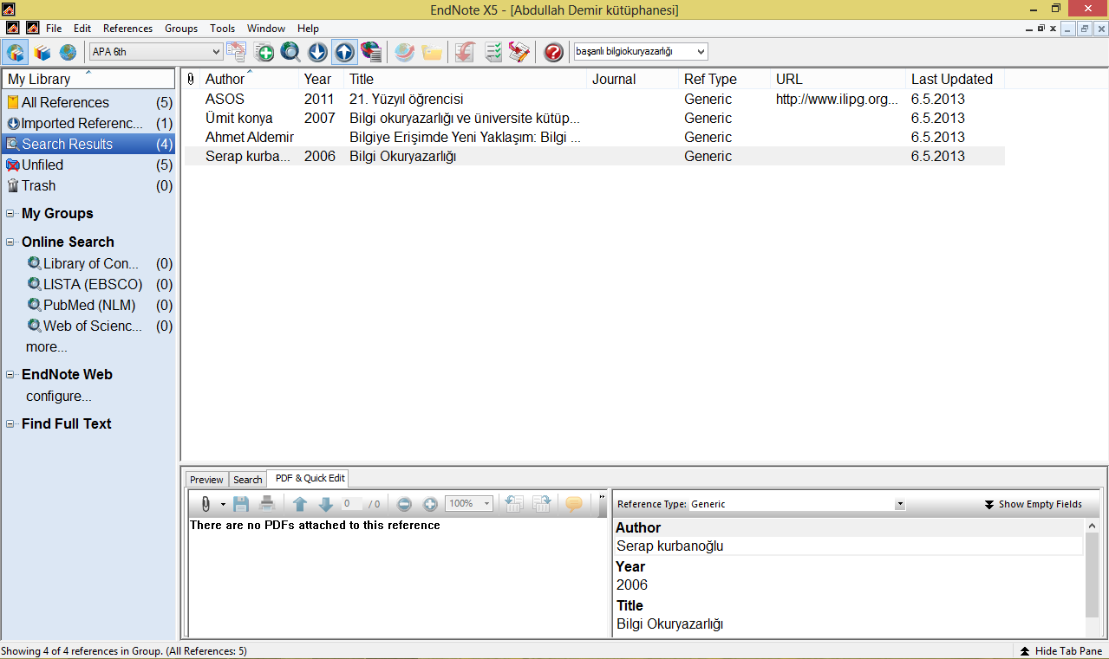Click the Return to Word Processor icon

[519, 52]
